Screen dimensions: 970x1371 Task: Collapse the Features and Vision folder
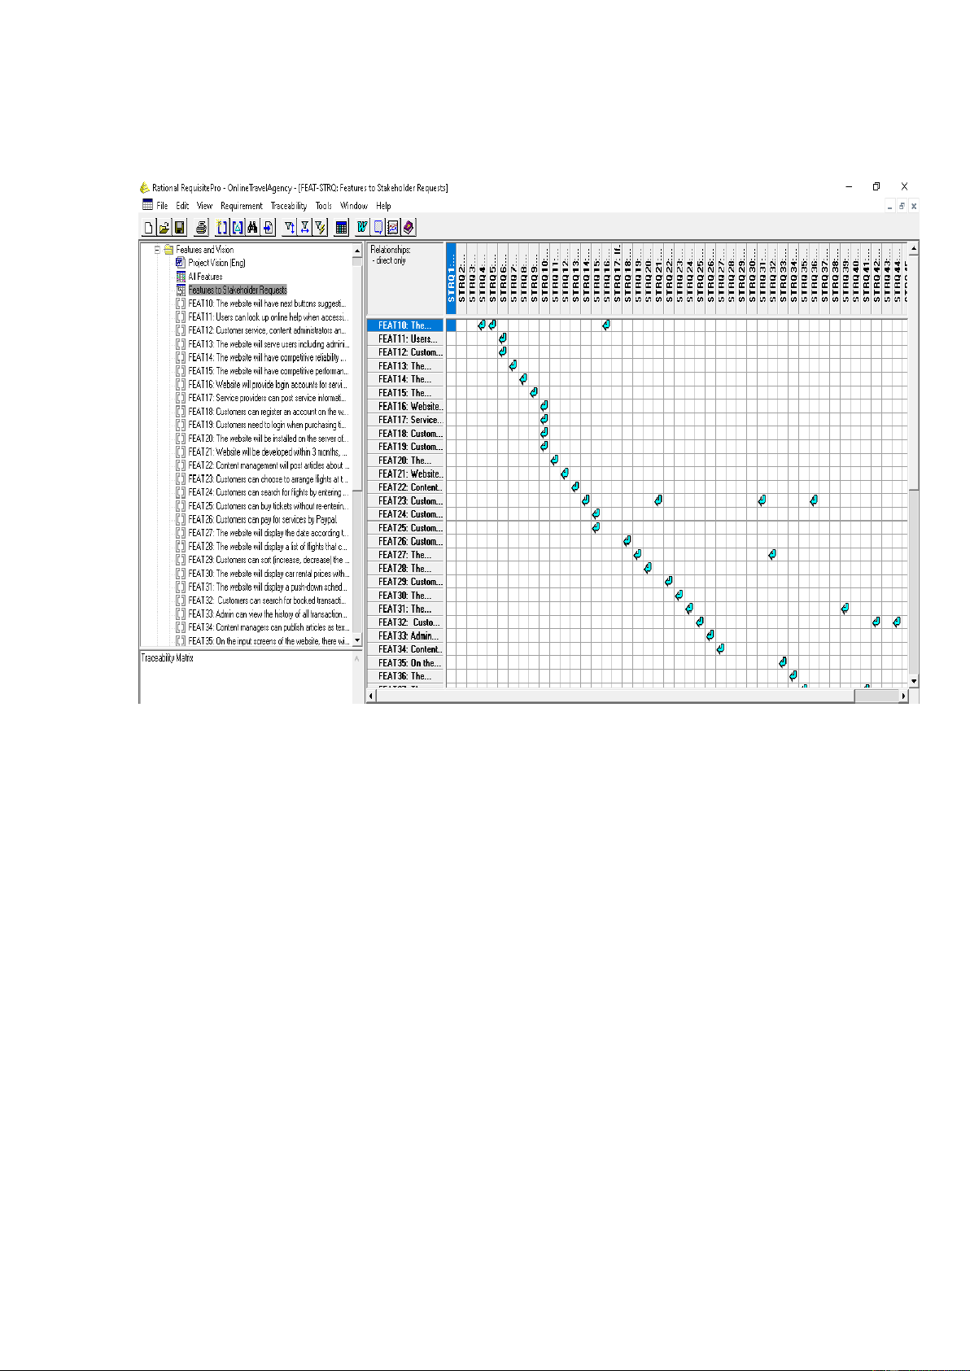pyautogui.click(x=158, y=250)
